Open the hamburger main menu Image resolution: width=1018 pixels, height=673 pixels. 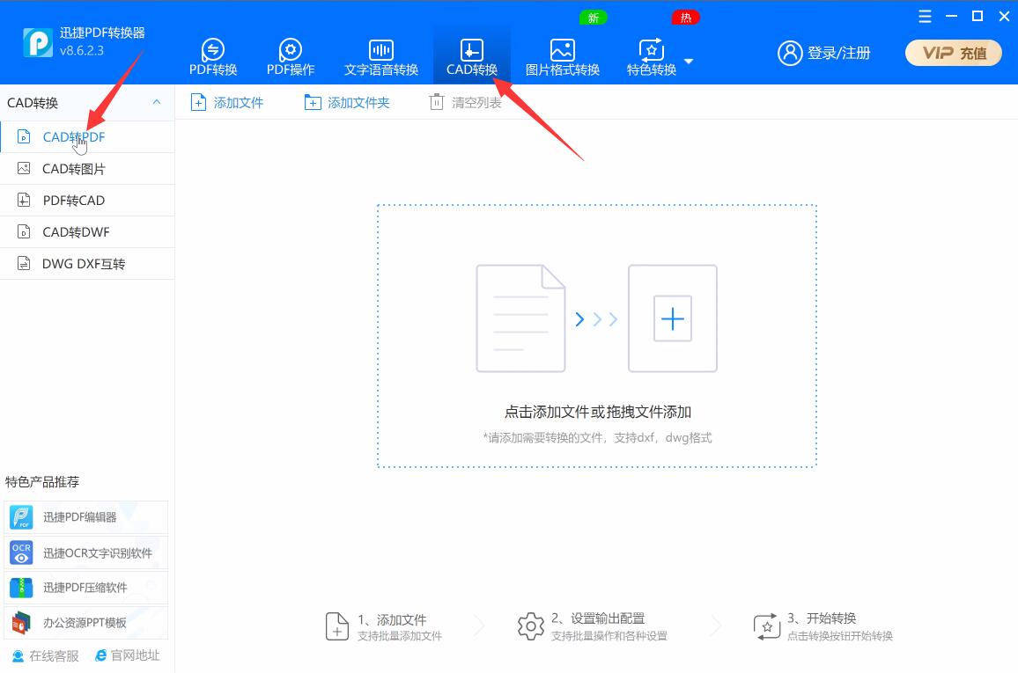coord(926,16)
